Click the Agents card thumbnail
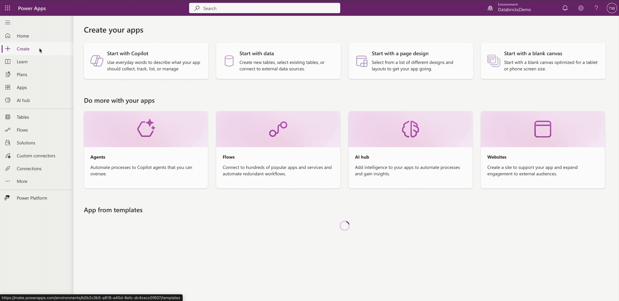This screenshot has height=301, width=619. click(x=146, y=129)
